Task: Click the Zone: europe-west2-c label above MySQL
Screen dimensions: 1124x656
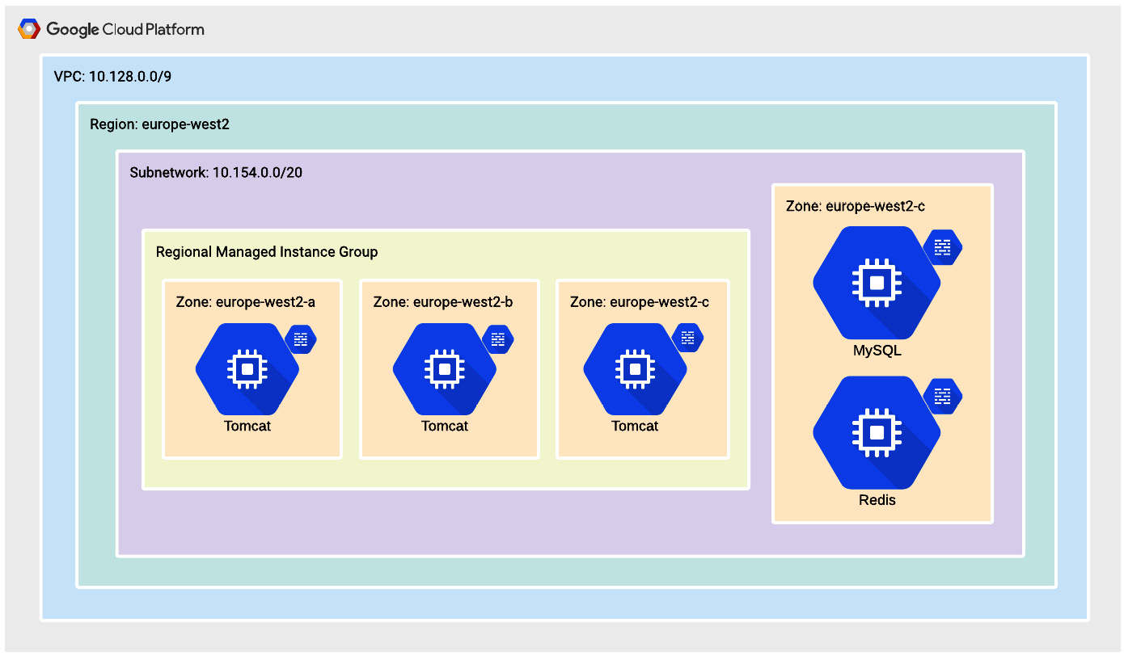Action: coord(856,207)
